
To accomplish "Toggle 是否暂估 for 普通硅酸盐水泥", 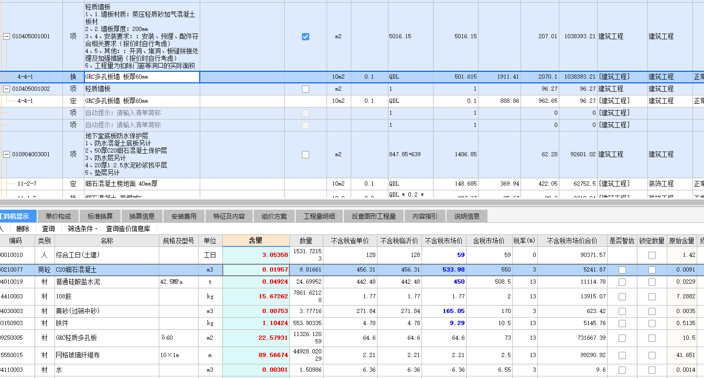I will 622,282.
